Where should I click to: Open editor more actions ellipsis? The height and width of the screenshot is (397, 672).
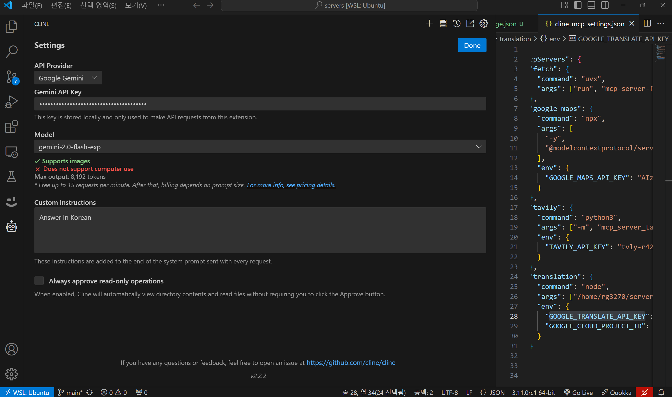tap(661, 24)
